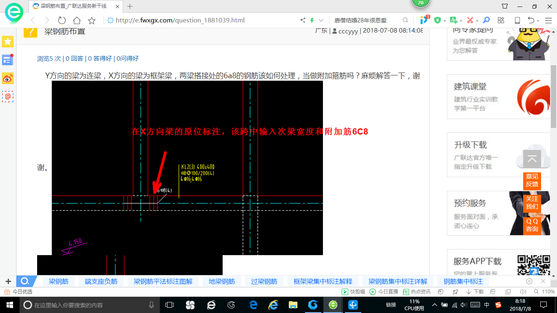Bookmark page with the star icon
557x313 pixels.
(92, 20)
